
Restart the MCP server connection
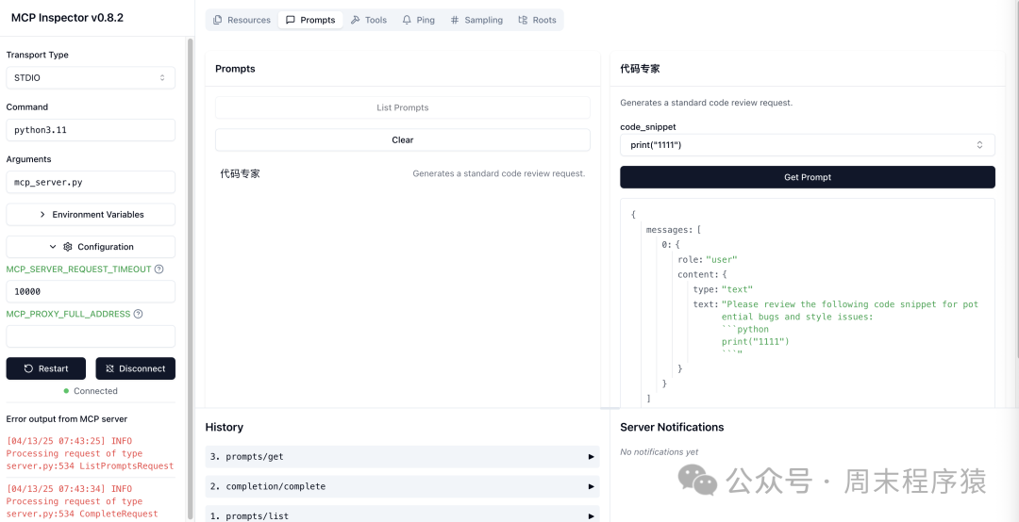coord(45,368)
